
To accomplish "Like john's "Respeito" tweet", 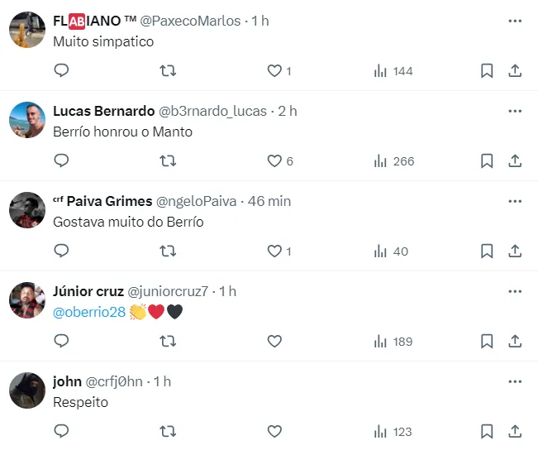I will click(274, 431).
